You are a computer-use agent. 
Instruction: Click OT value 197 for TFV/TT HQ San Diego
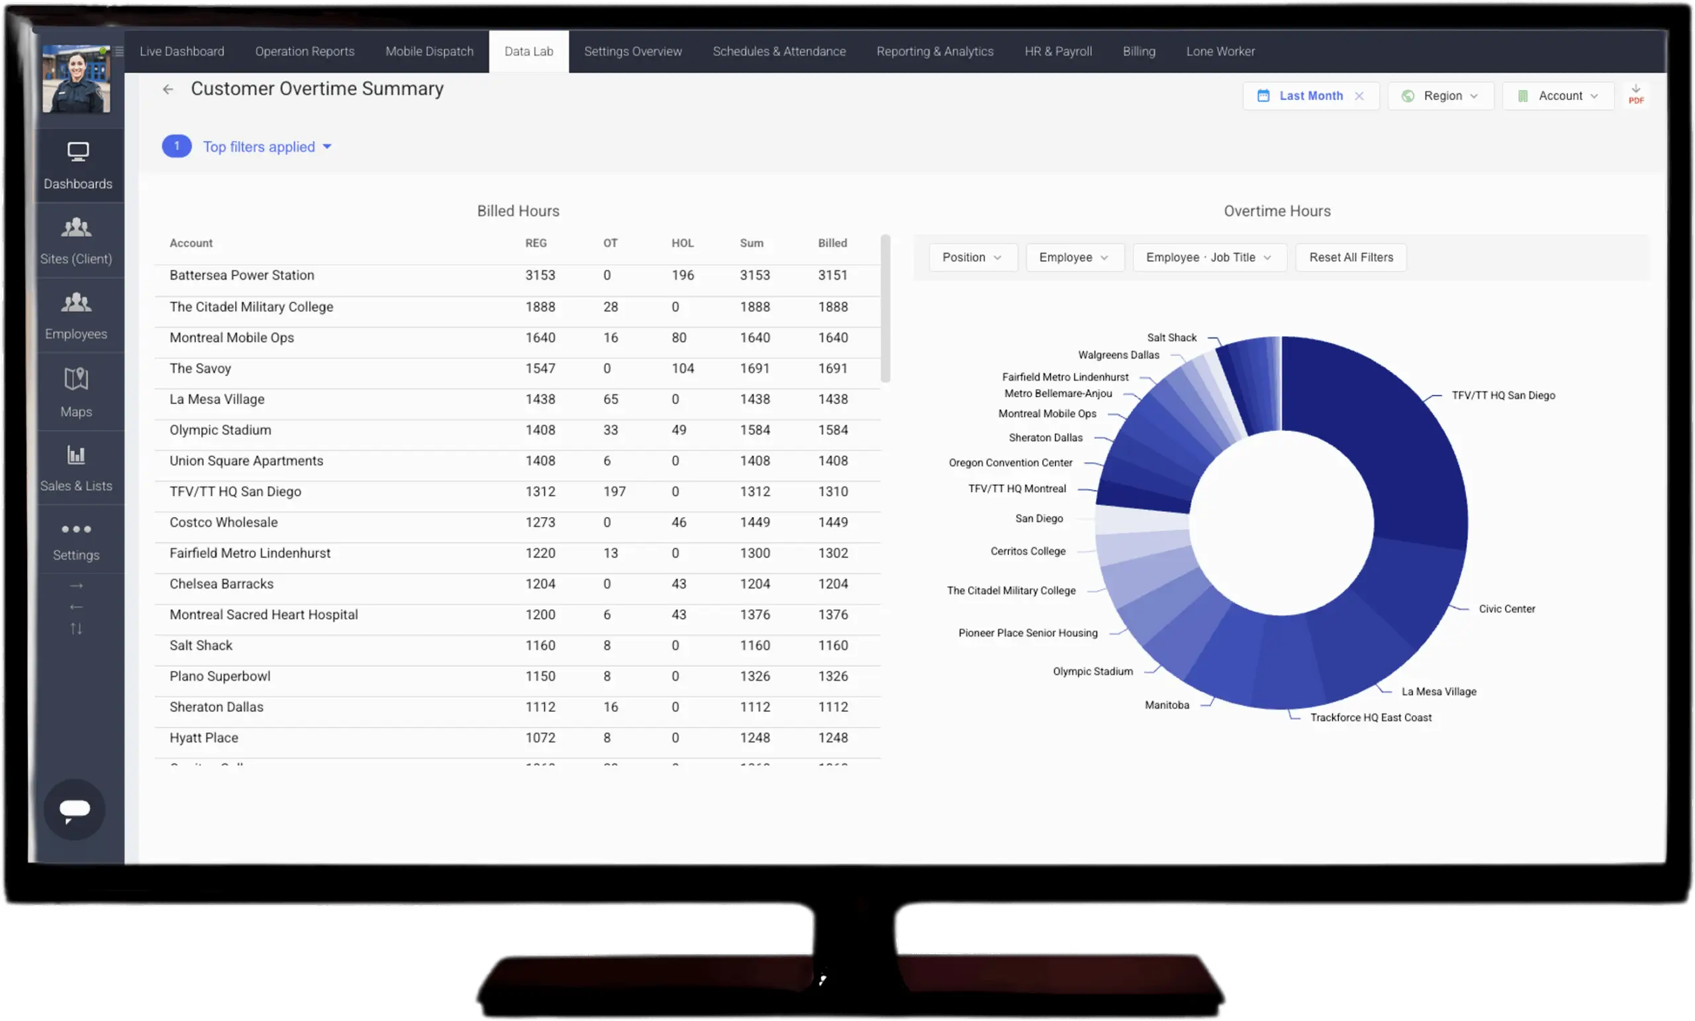coord(614,492)
